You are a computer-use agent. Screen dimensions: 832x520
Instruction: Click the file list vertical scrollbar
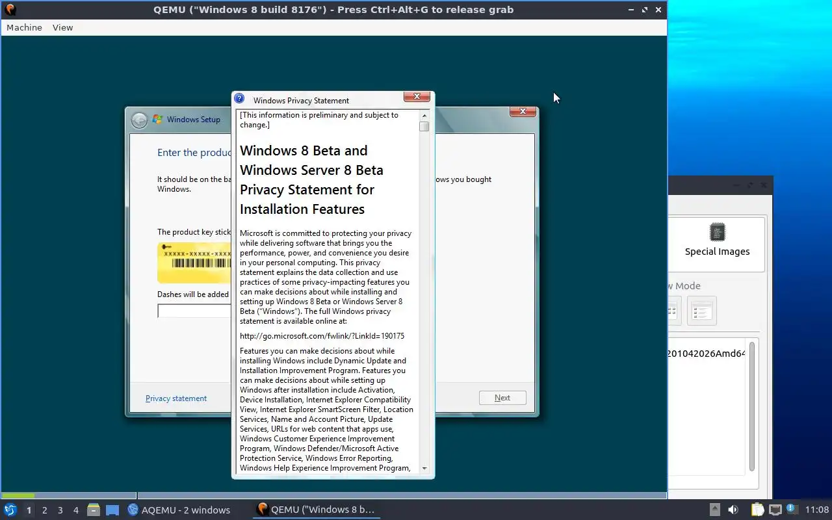(752, 406)
